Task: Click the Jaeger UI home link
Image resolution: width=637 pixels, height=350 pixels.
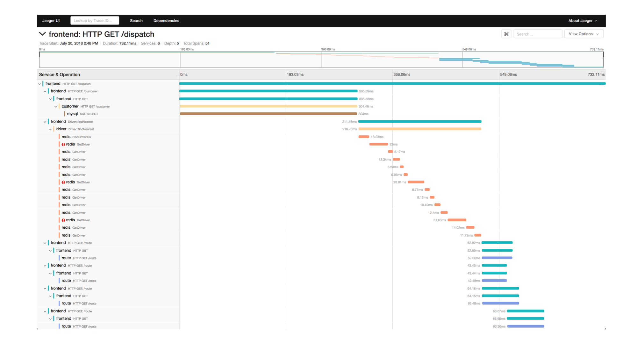Action: (51, 21)
